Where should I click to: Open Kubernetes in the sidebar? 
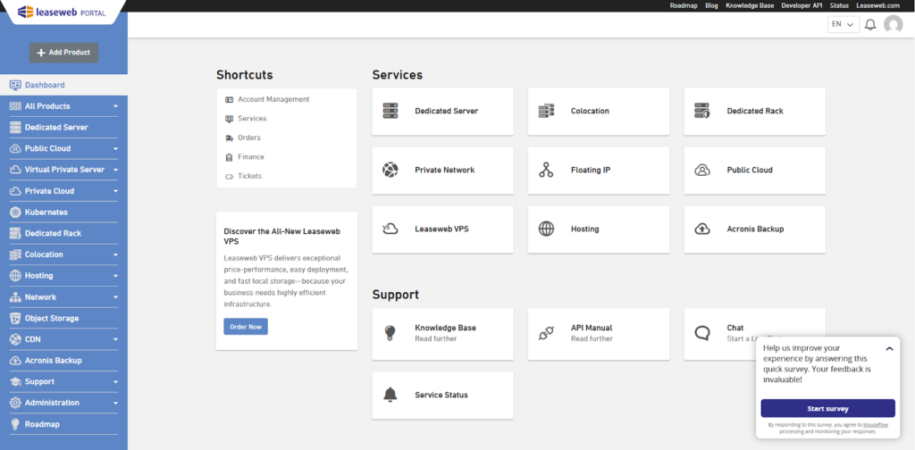tap(63, 212)
